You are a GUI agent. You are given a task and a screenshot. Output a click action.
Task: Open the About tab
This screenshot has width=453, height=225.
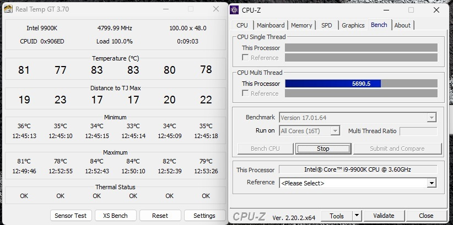pyautogui.click(x=402, y=25)
